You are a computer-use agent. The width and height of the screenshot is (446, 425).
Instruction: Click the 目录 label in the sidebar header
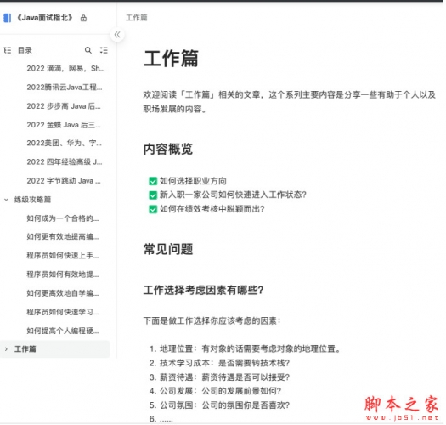pyautogui.click(x=25, y=50)
